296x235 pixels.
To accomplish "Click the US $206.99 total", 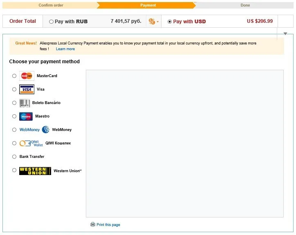I will click(x=260, y=21).
